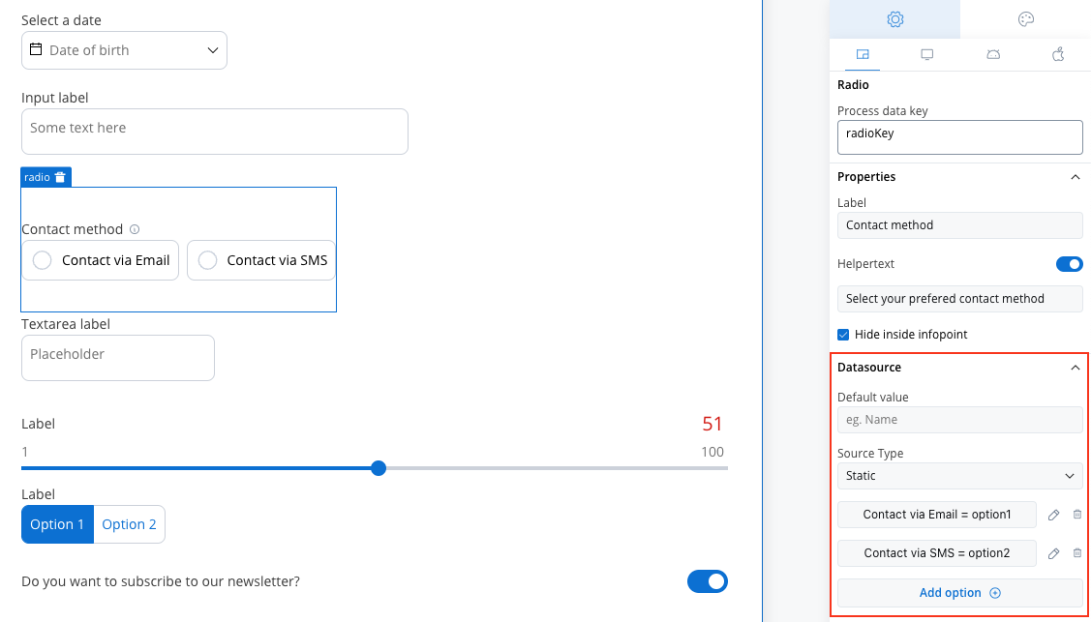Select the radio component tag label
1091x622 pixels.
(x=37, y=177)
